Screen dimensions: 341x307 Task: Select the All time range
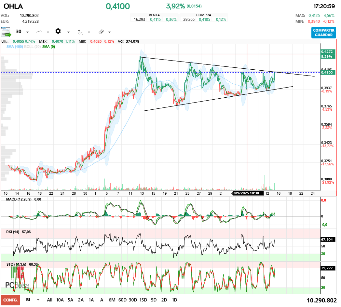click(49, 300)
